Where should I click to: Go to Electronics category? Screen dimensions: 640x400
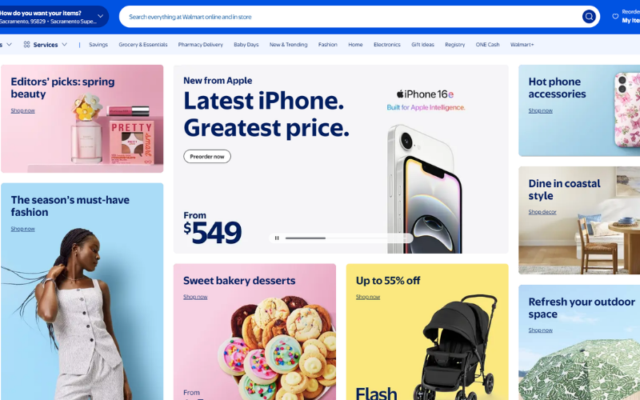[387, 45]
